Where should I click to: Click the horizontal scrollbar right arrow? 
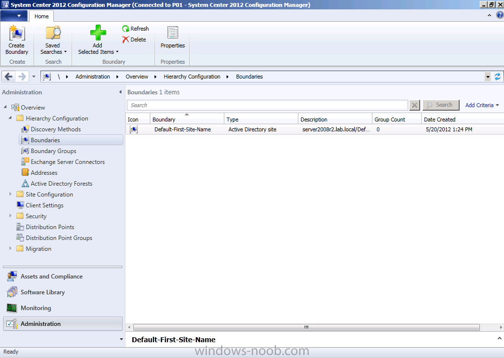(x=501, y=327)
